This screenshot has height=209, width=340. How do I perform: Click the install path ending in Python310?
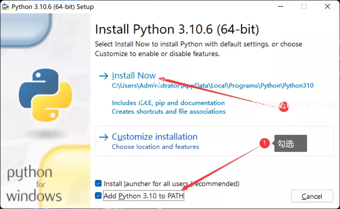[212, 86]
